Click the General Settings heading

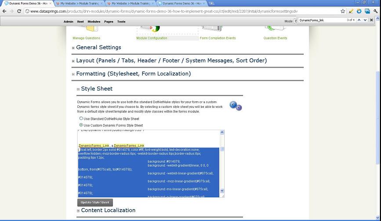coord(98,47)
